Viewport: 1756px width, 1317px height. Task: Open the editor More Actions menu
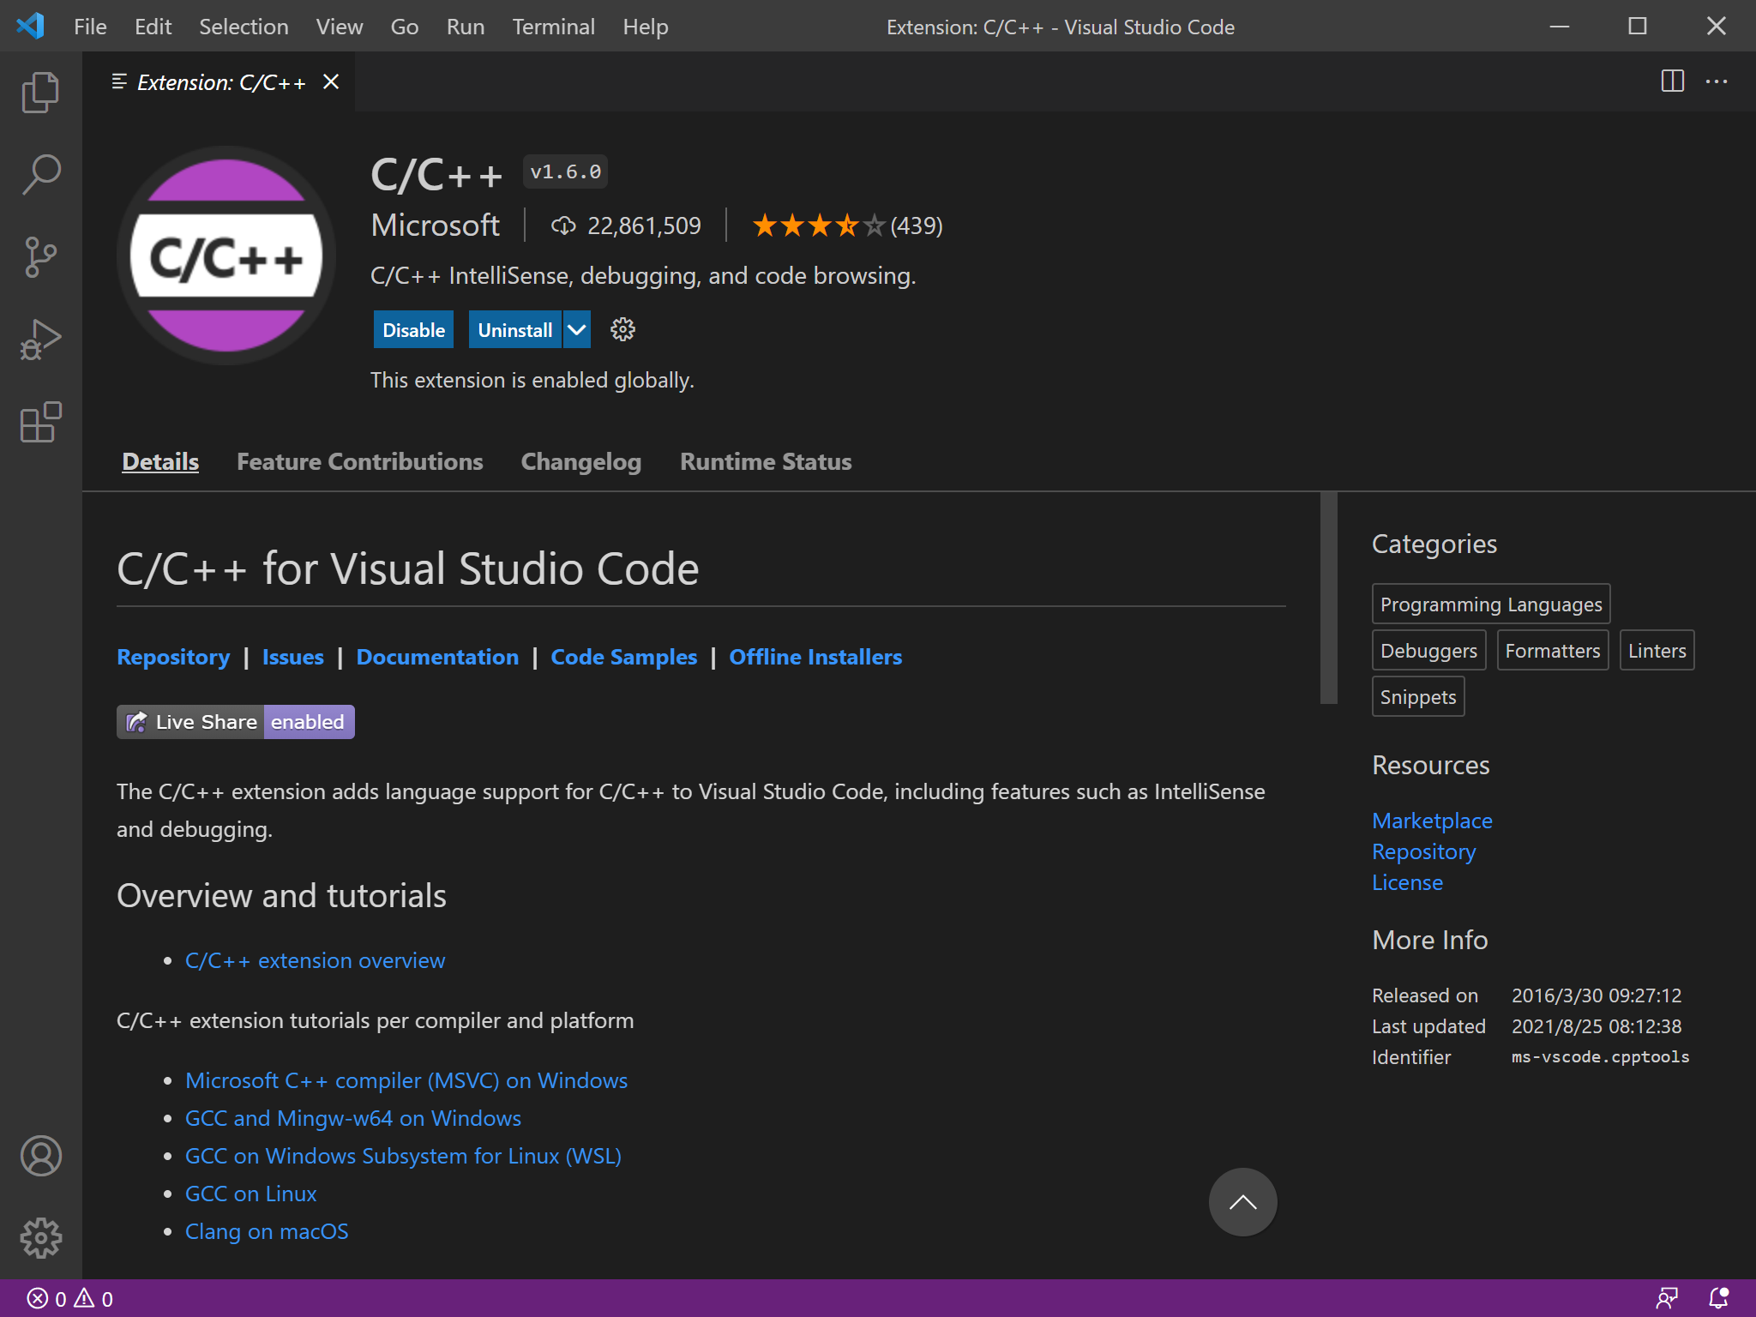pyautogui.click(x=1717, y=81)
